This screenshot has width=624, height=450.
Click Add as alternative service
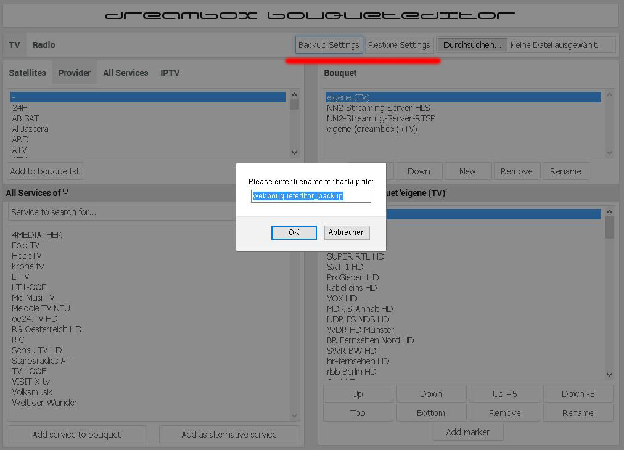click(229, 435)
